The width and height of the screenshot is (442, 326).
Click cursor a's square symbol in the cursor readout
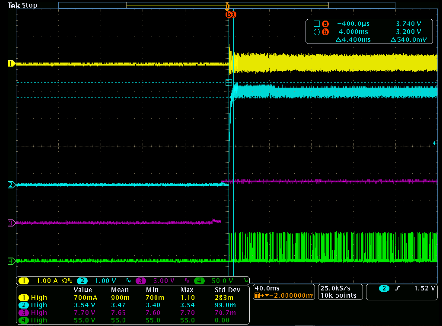coord(317,23)
